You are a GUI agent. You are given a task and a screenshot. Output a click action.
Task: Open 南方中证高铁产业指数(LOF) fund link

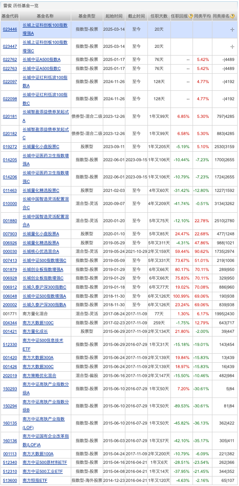pos(44,423)
